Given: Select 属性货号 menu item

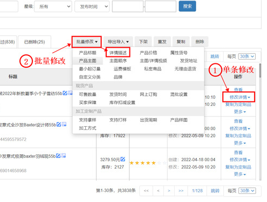Looking at the screenshot, I should [179, 53].
